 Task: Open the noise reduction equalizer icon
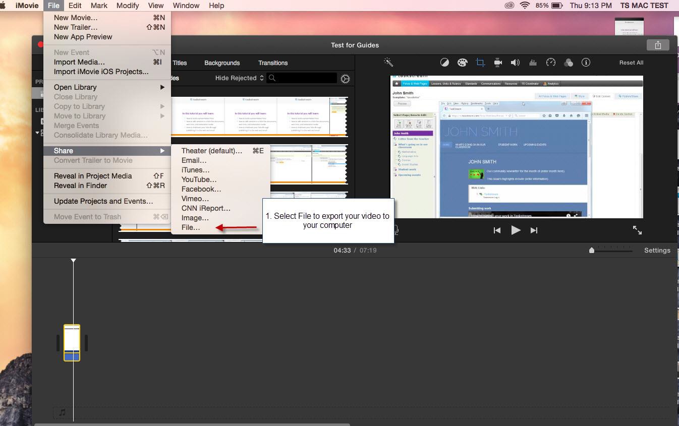(533, 63)
